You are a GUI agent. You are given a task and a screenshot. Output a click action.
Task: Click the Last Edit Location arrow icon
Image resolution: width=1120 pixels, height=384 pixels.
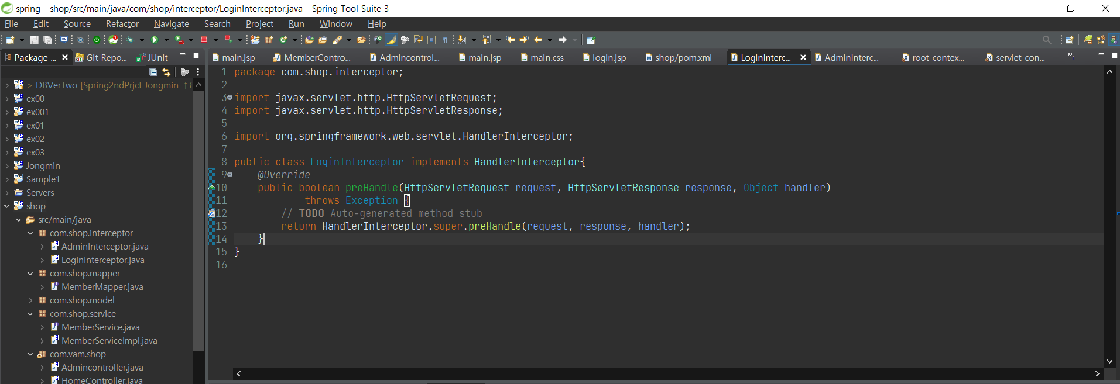click(510, 40)
